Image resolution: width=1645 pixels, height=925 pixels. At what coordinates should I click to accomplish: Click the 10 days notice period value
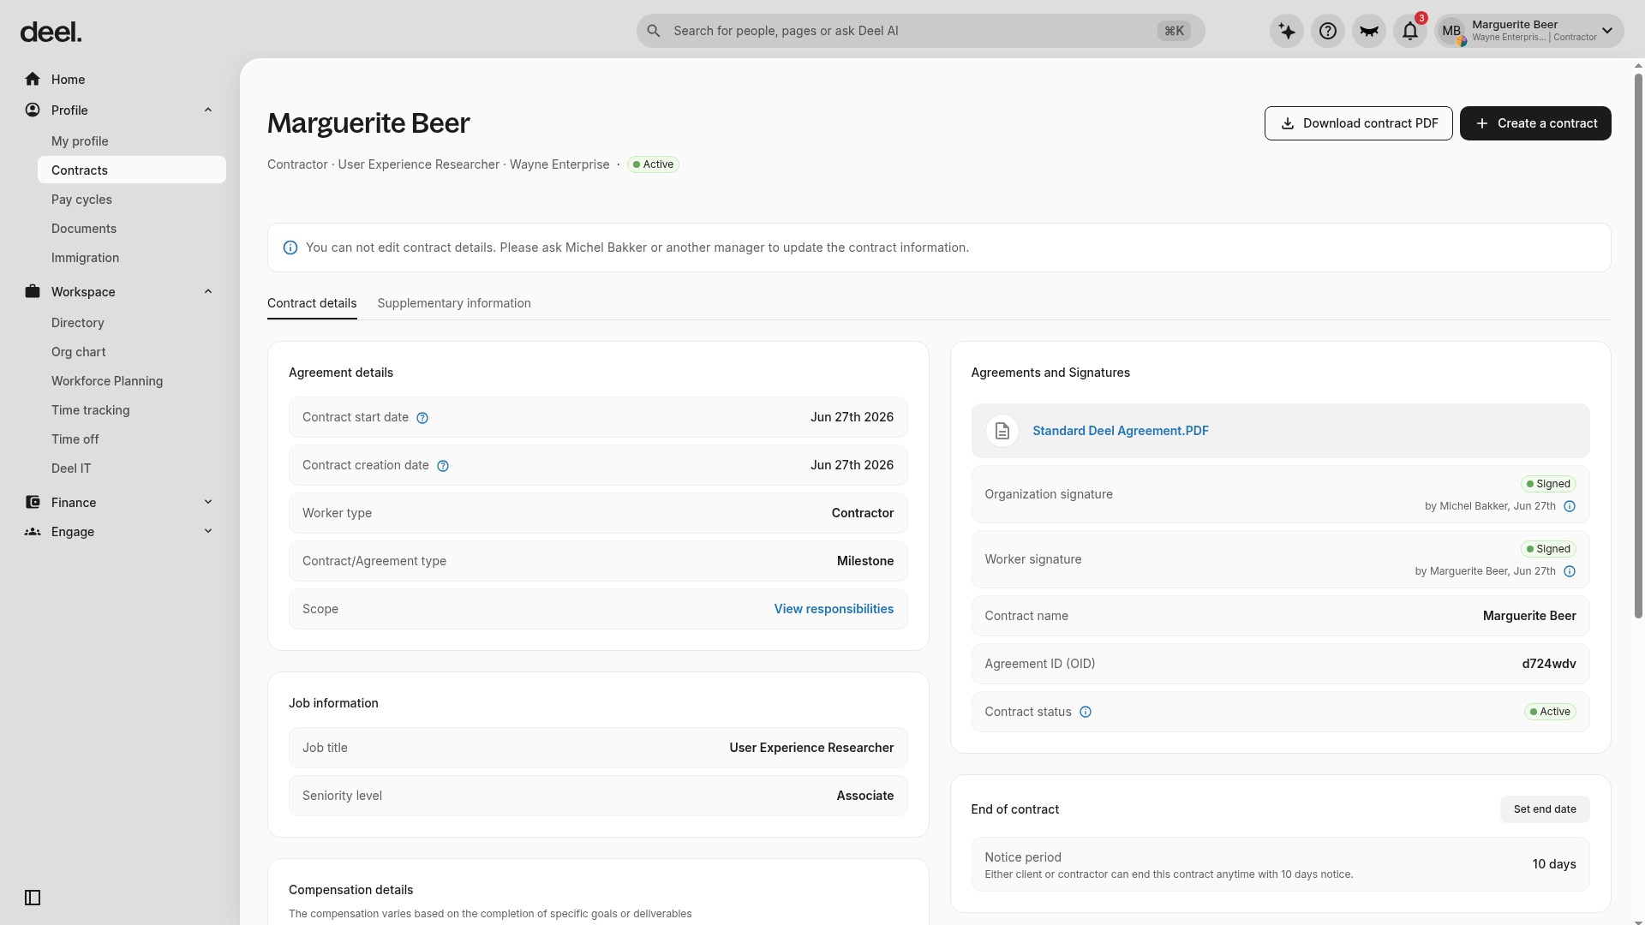tap(1554, 864)
